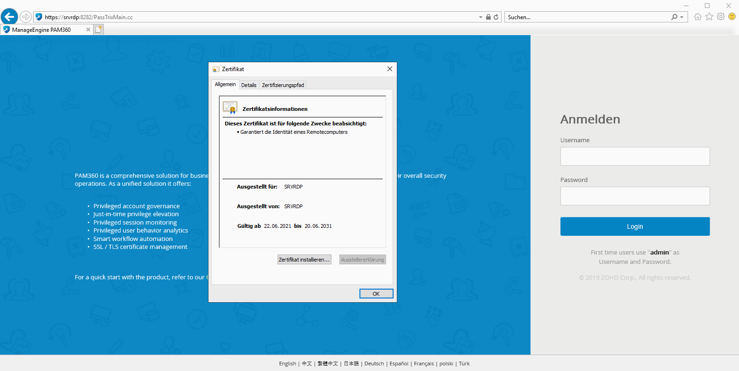This screenshot has width=739, height=371.
Task: Open favorites with the star icon
Action: point(709,17)
